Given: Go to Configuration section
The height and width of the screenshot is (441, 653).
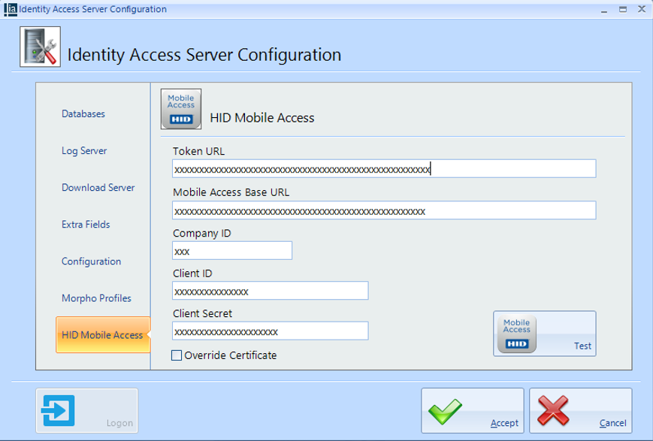Looking at the screenshot, I should pos(91,261).
